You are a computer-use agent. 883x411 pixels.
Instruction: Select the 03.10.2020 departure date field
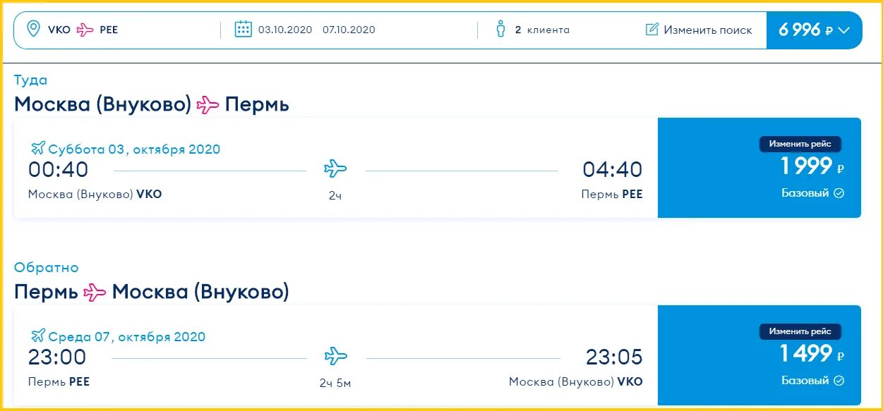coord(285,30)
